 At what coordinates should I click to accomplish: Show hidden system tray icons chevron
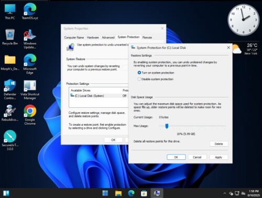[225, 193]
